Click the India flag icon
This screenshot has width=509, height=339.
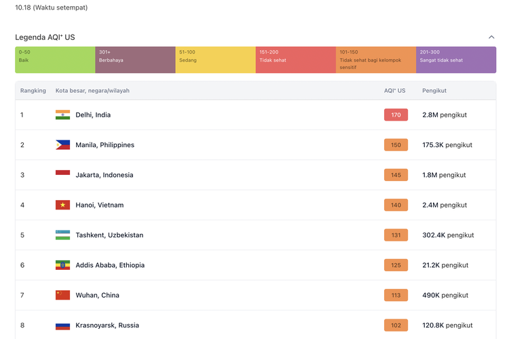(x=62, y=115)
